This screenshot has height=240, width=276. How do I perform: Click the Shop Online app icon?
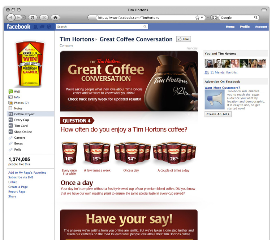coord(10,132)
